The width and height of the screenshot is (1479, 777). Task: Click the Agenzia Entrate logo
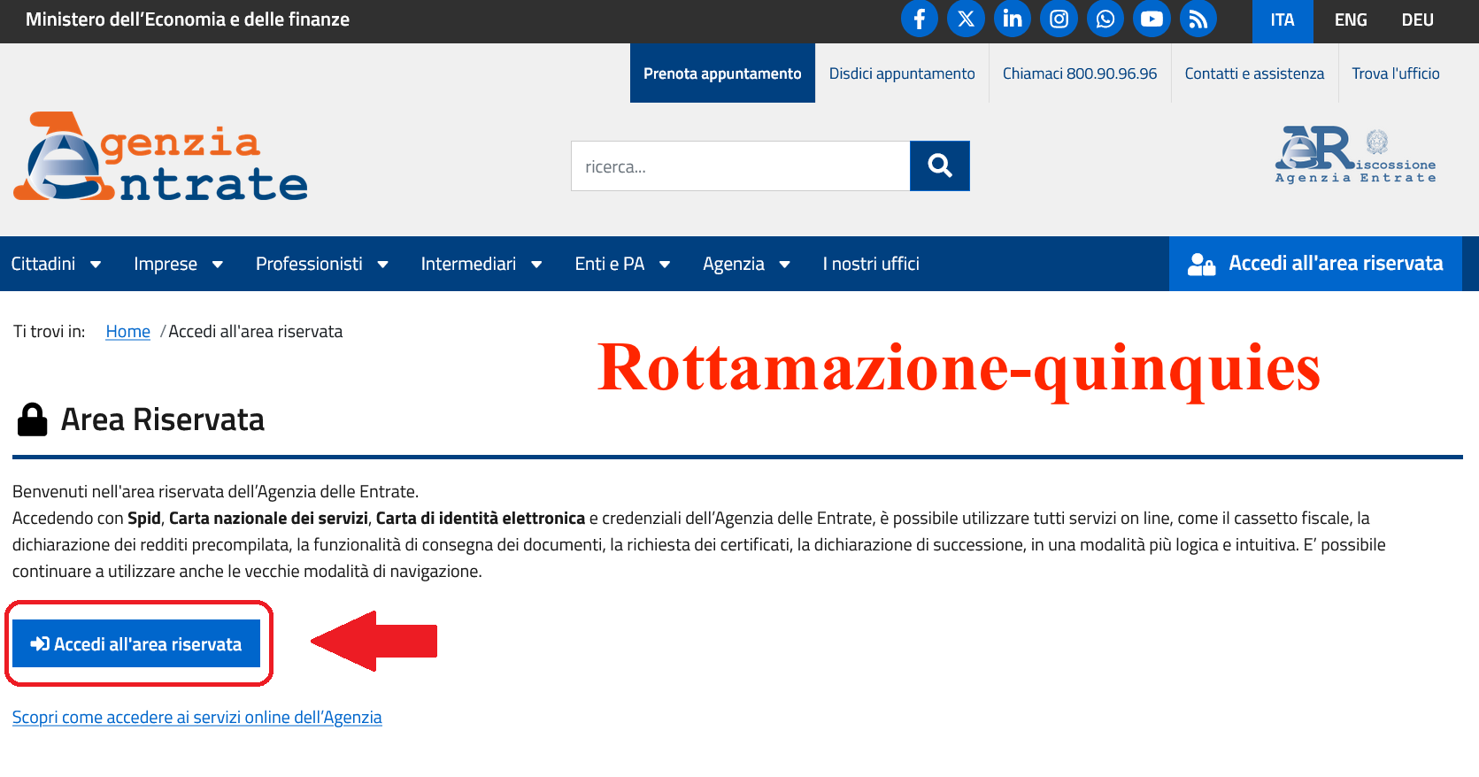tap(161, 157)
